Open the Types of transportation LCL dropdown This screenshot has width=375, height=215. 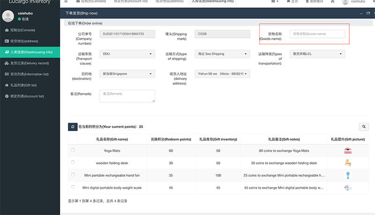[317, 54]
